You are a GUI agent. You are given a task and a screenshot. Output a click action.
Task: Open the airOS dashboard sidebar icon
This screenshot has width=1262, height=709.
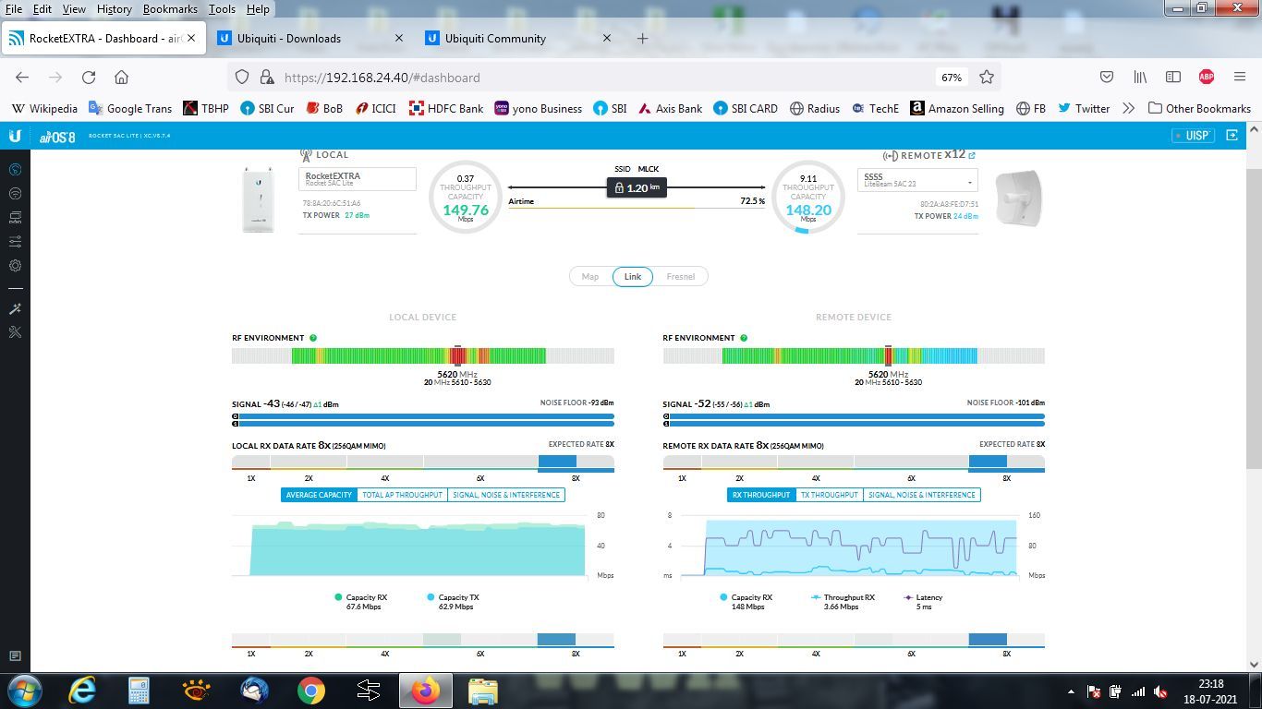[15, 170]
